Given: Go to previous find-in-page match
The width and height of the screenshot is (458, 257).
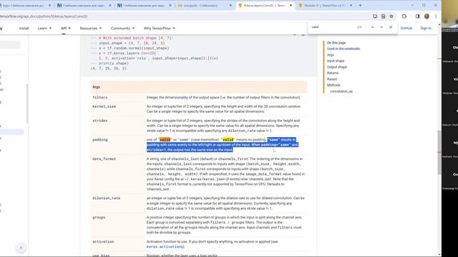Looking at the screenshot, I should 372,27.
